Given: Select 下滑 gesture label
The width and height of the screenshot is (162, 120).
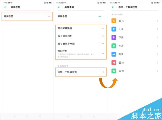Looking at the screenshot, I should coord(121,38).
